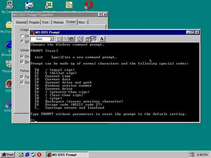This screenshot has height=158, width=211.
Task: Select the DOOM desktop shortcut
Action: (9, 86)
